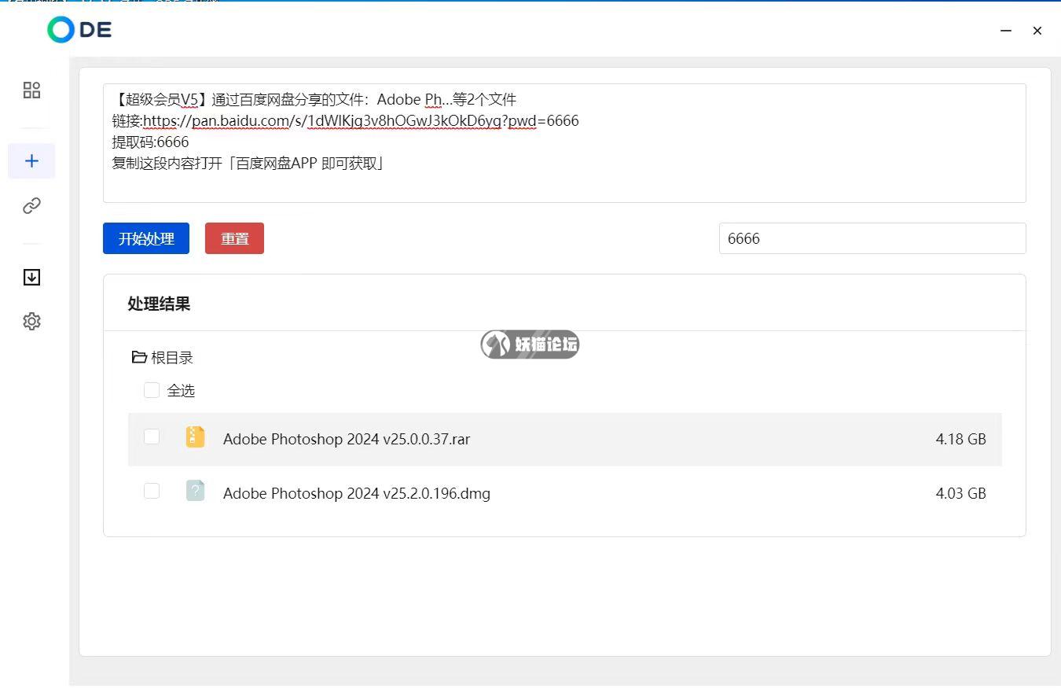Click the ODE logo
This screenshot has height=689, width=1061.
point(79,30)
